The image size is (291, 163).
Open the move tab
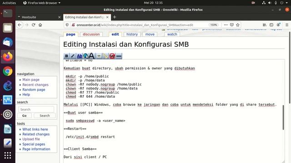[x=150, y=34]
